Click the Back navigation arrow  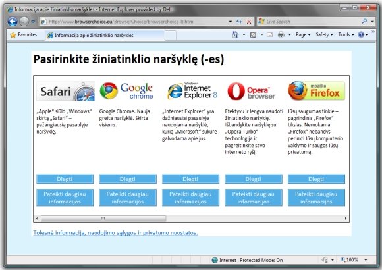[13, 22]
